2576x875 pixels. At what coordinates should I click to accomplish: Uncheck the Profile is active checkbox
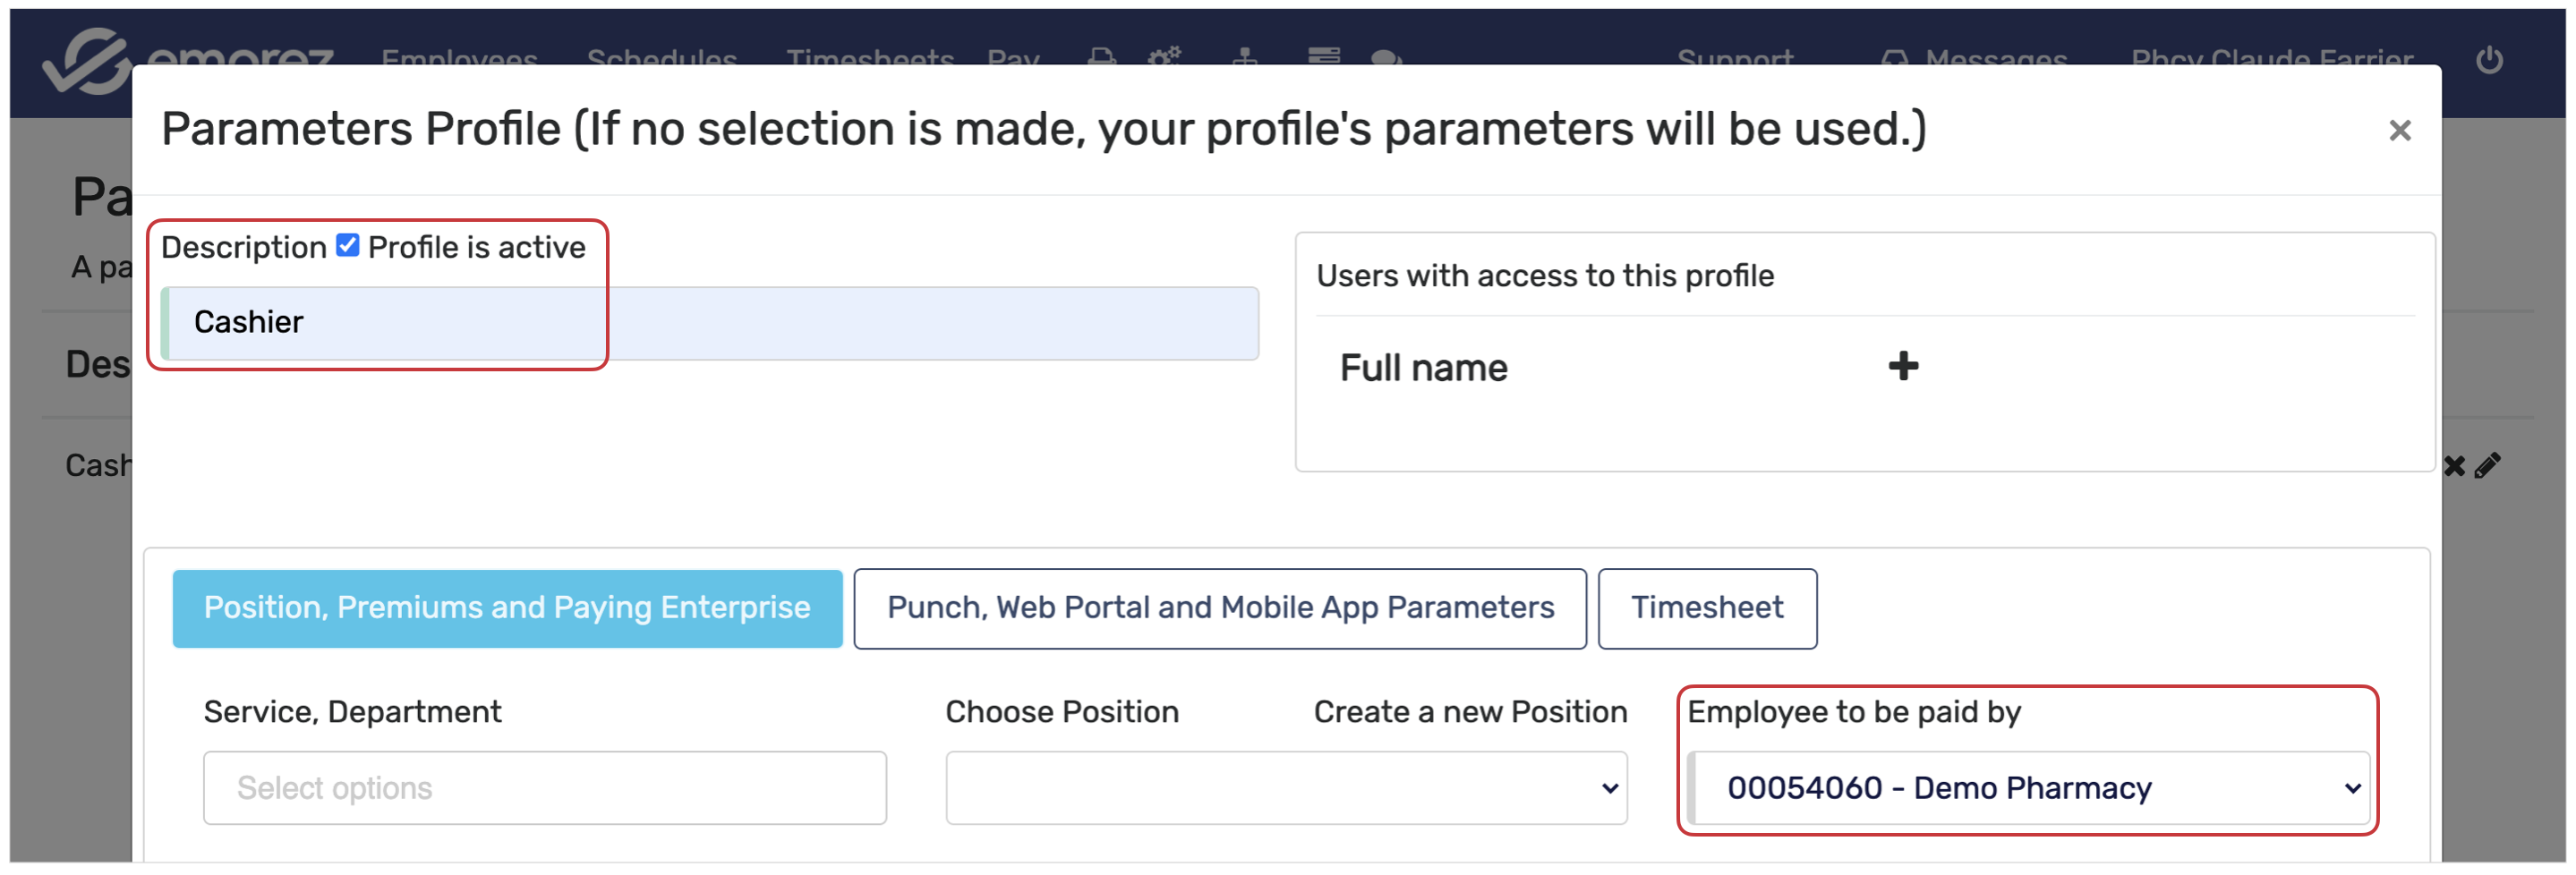(x=347, y=246)
